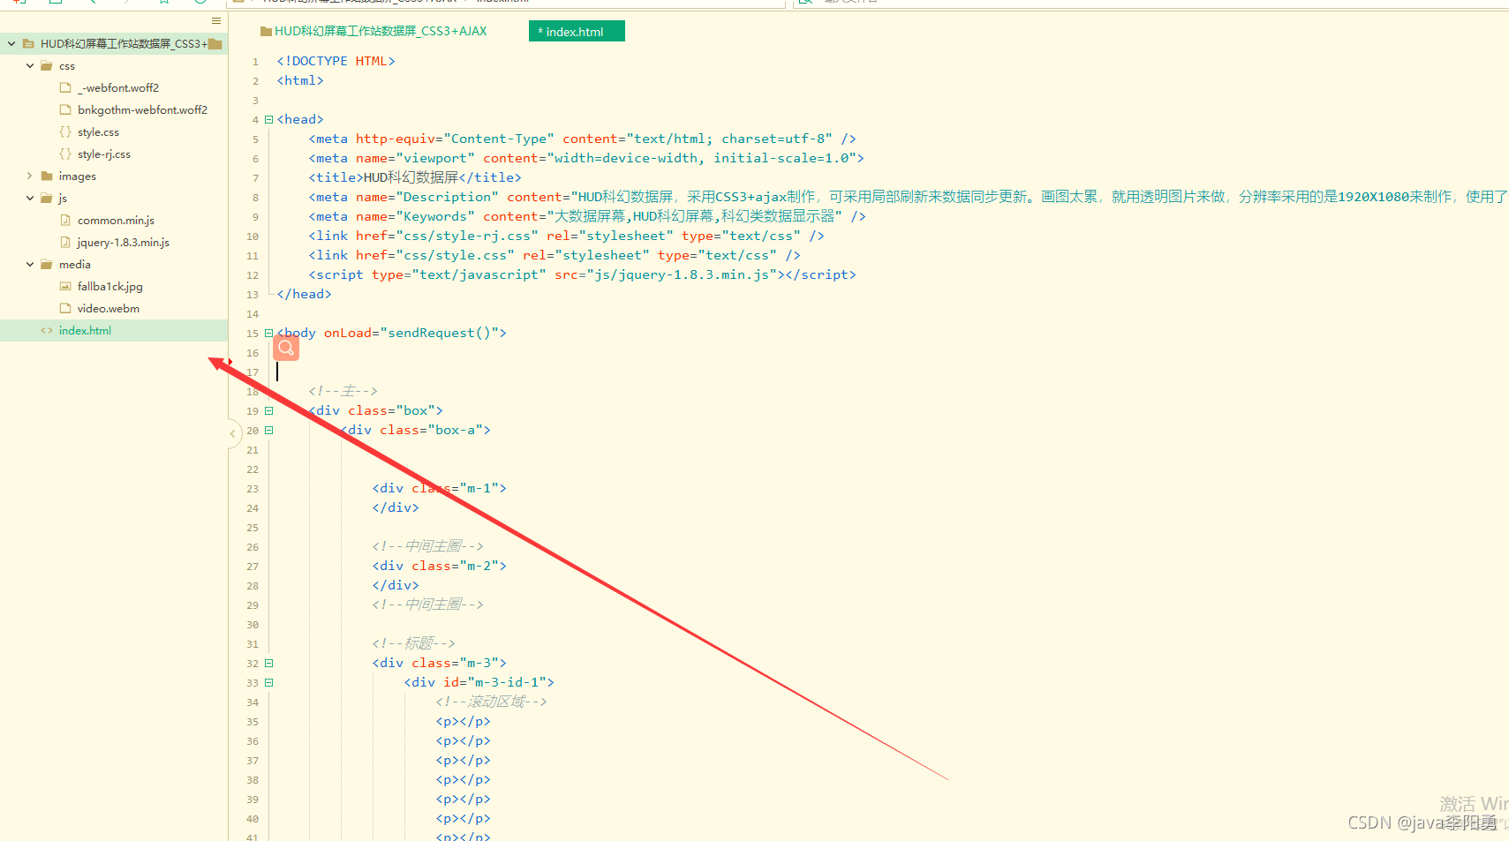Click the video.webm file icon
Screen dimensions: 1509x841
coord(65,308)
